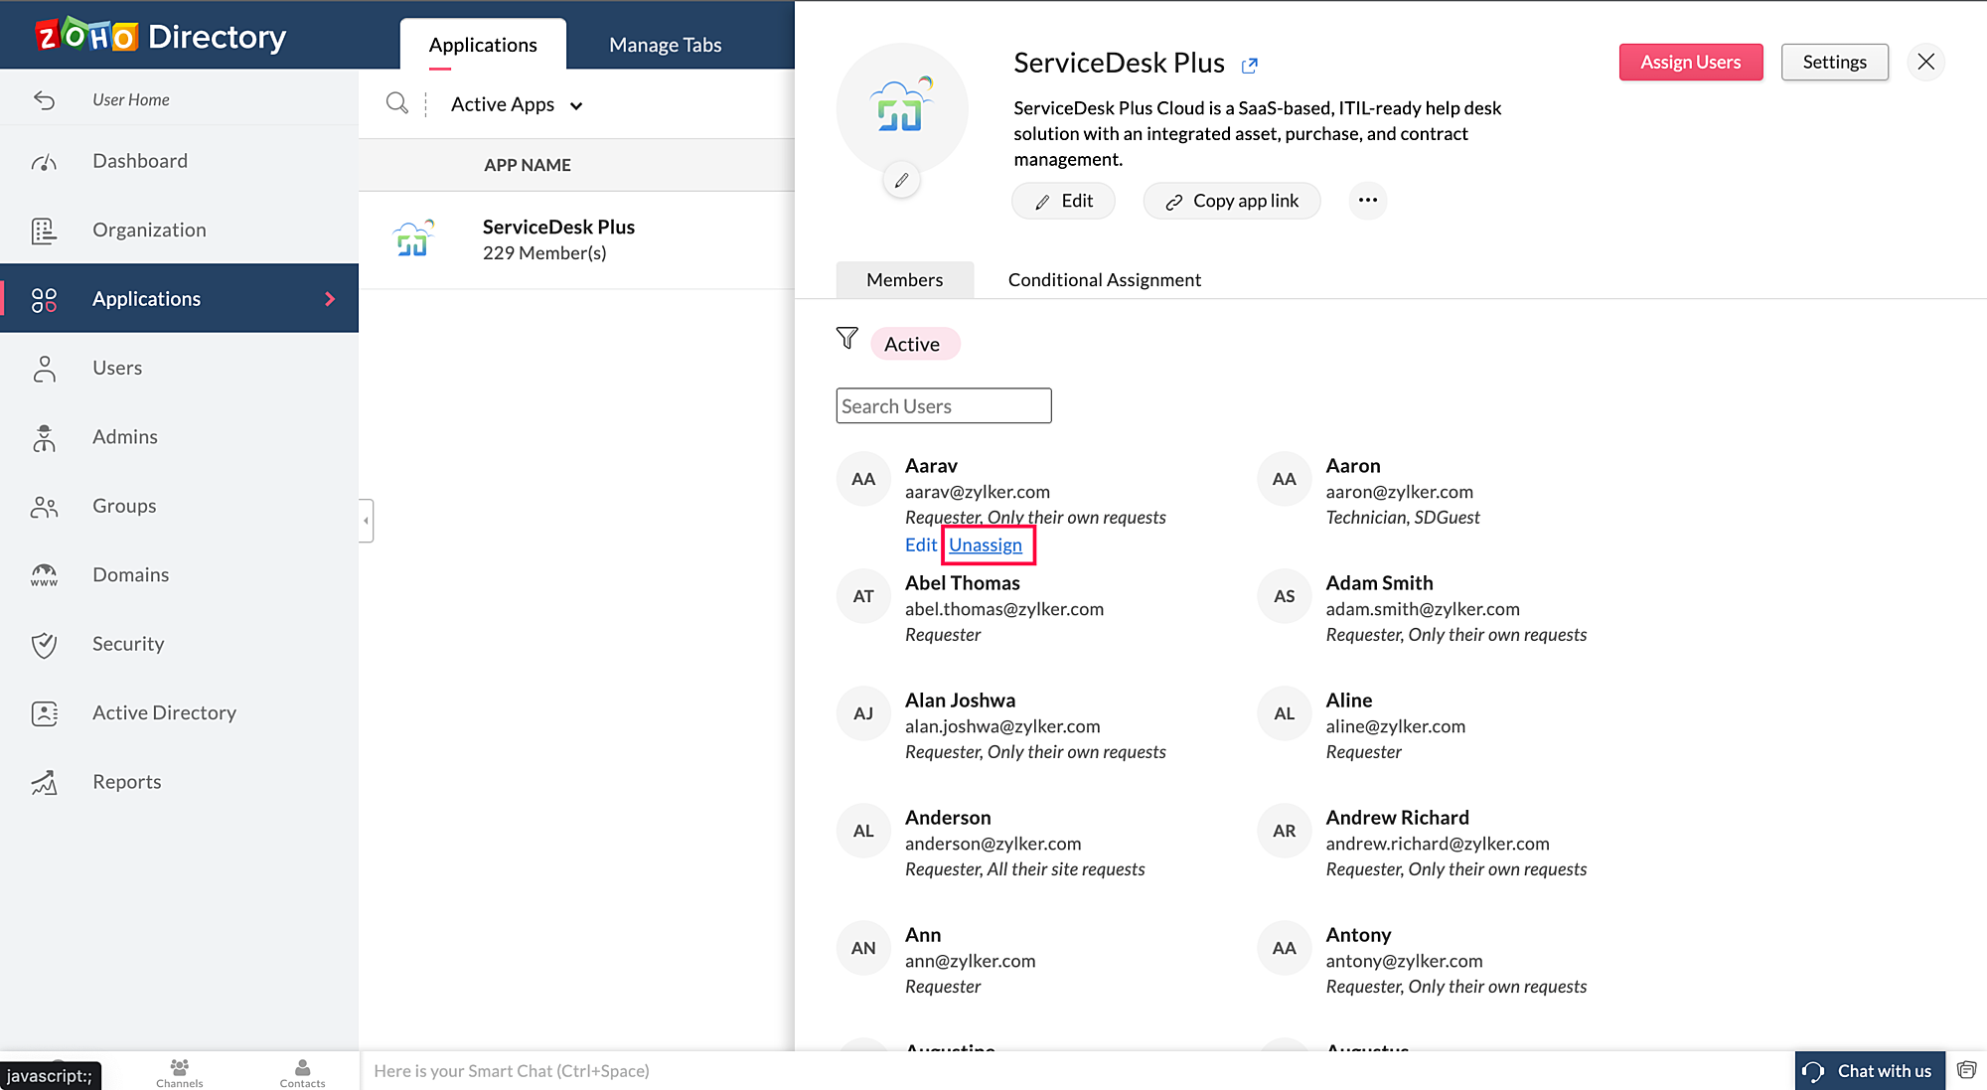Remove the Active filter chip
Viewport: 1987px width, 1090px height.
pyautogui.click(x=913, y=344)
